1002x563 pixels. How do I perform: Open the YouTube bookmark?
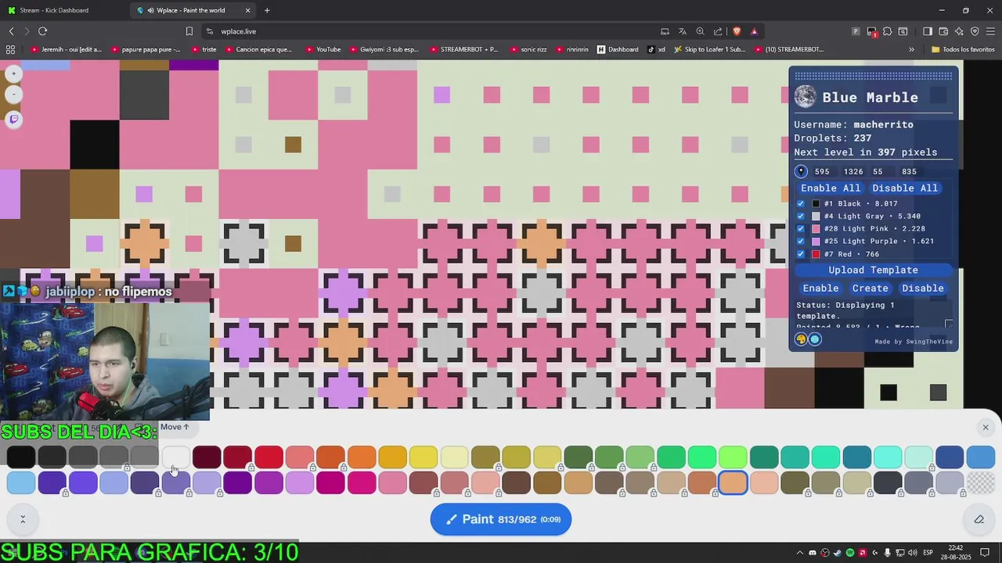point(323,49)
